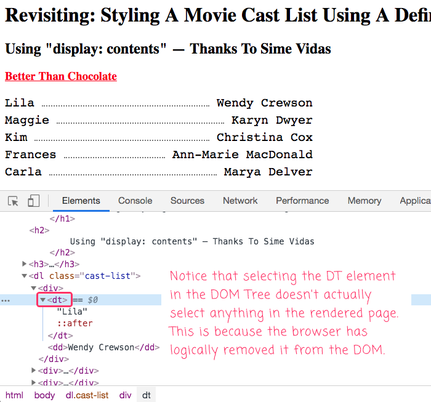Select the closing /h2 tag

click(62, 252)
